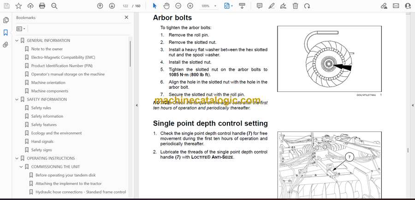
Task: Open the bookmarks options menu
Action: [x=21, y=29]
